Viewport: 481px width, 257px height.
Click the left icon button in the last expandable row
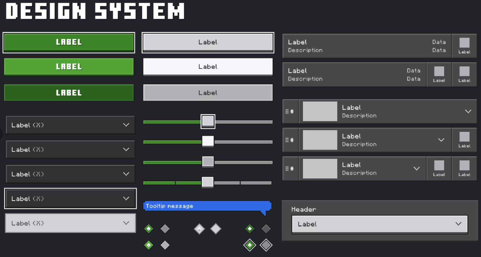pos(439,169)
